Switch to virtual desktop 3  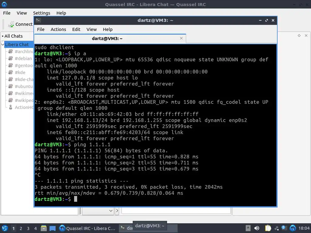pyautogui.click(x=28, y=228)
